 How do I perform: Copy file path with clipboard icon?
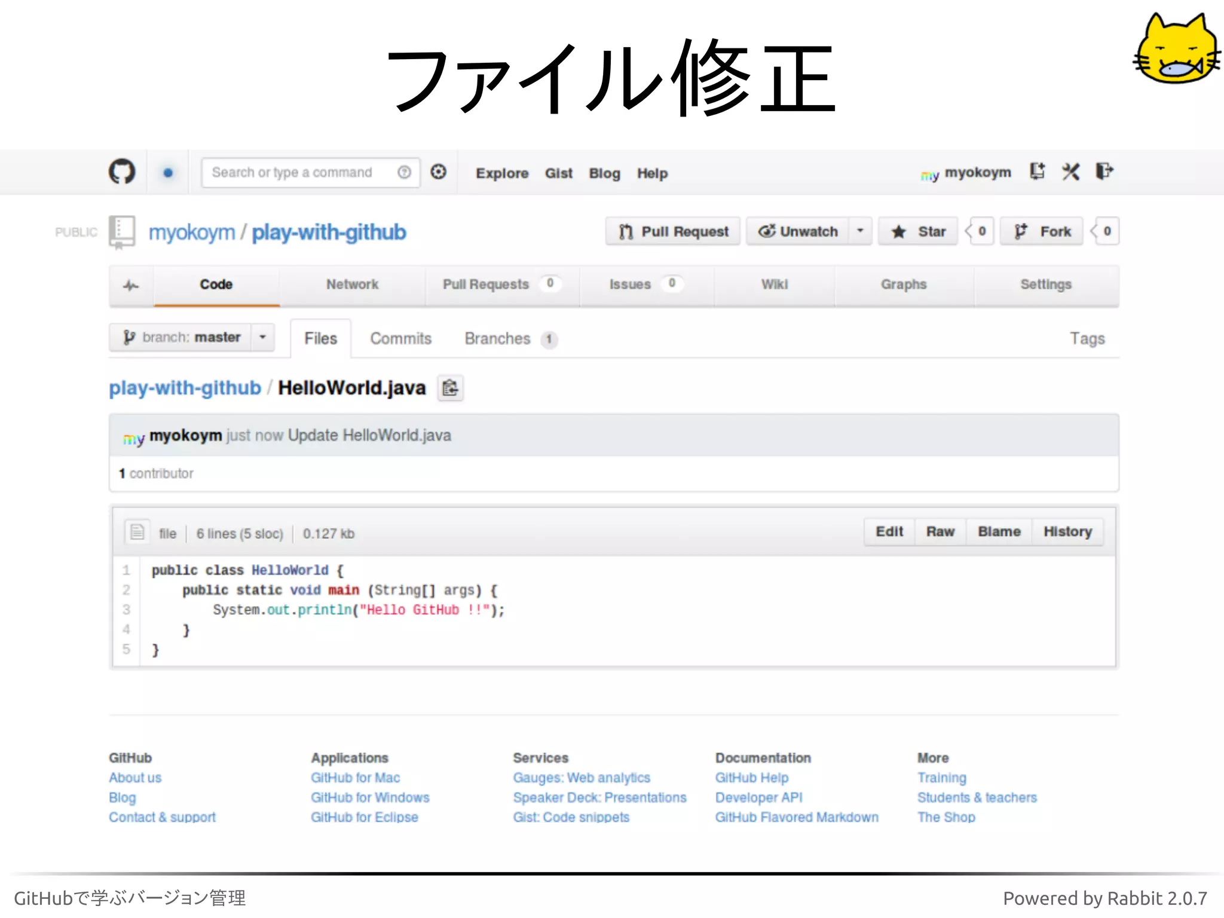tap(451, 388)
